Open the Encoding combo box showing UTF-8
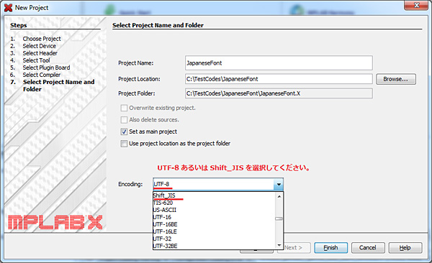Image resolution: width=432 pixels, height=263 pixels. (218, 184)
